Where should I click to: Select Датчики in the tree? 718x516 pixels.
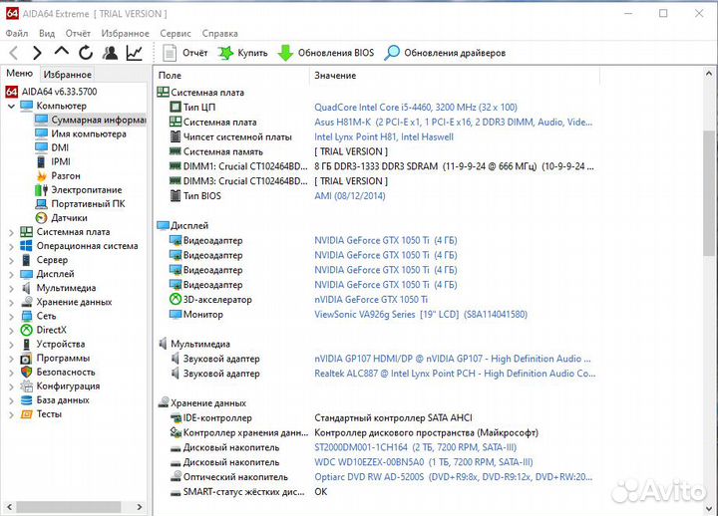[69, 217]
